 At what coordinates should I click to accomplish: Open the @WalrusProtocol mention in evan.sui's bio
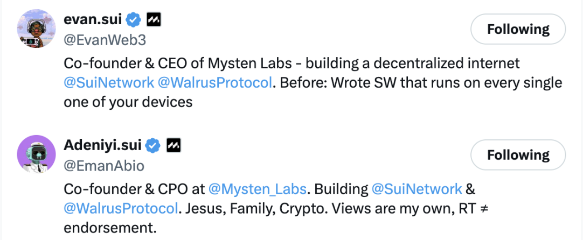click(214, 83)
